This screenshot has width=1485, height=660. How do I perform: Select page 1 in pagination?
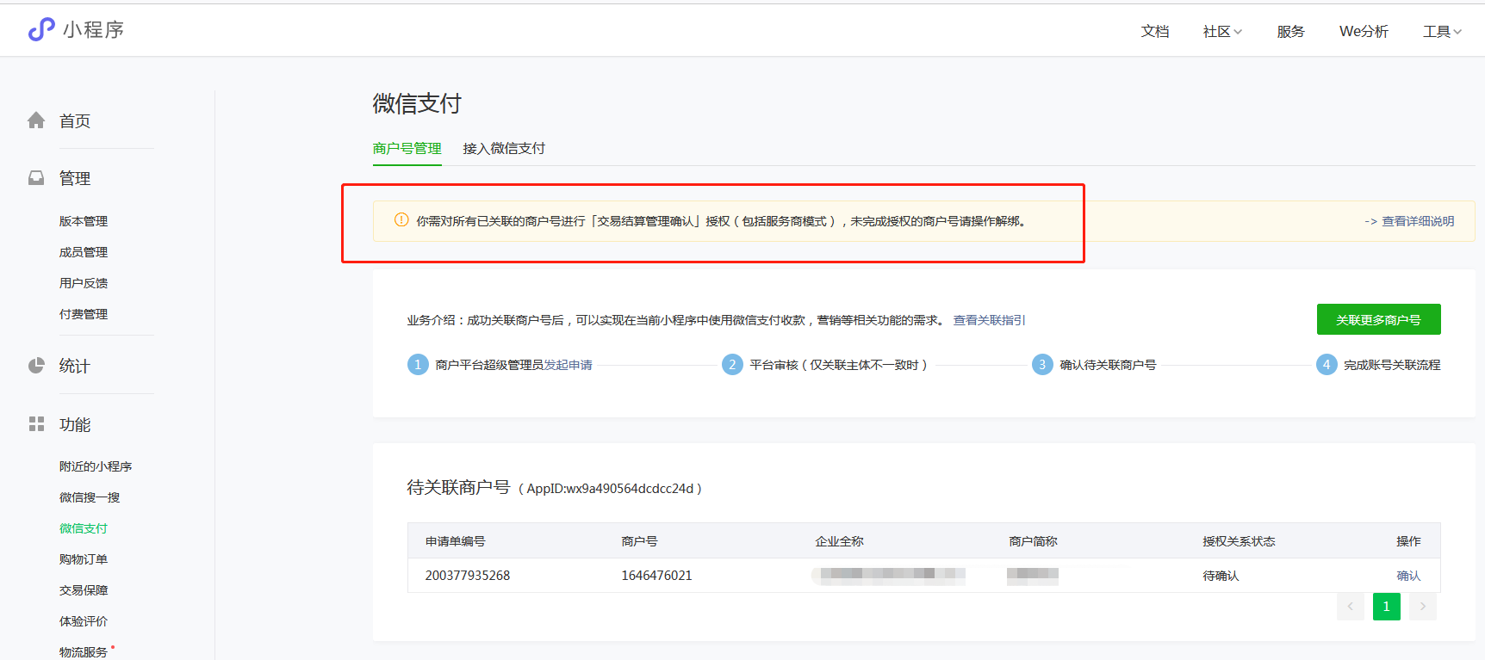[1387, 607]
